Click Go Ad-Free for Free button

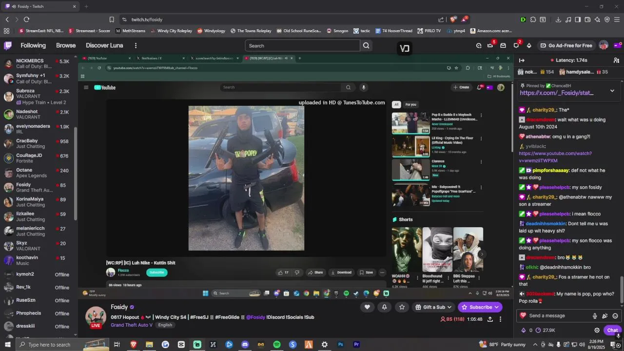click(x=566, y=45)
